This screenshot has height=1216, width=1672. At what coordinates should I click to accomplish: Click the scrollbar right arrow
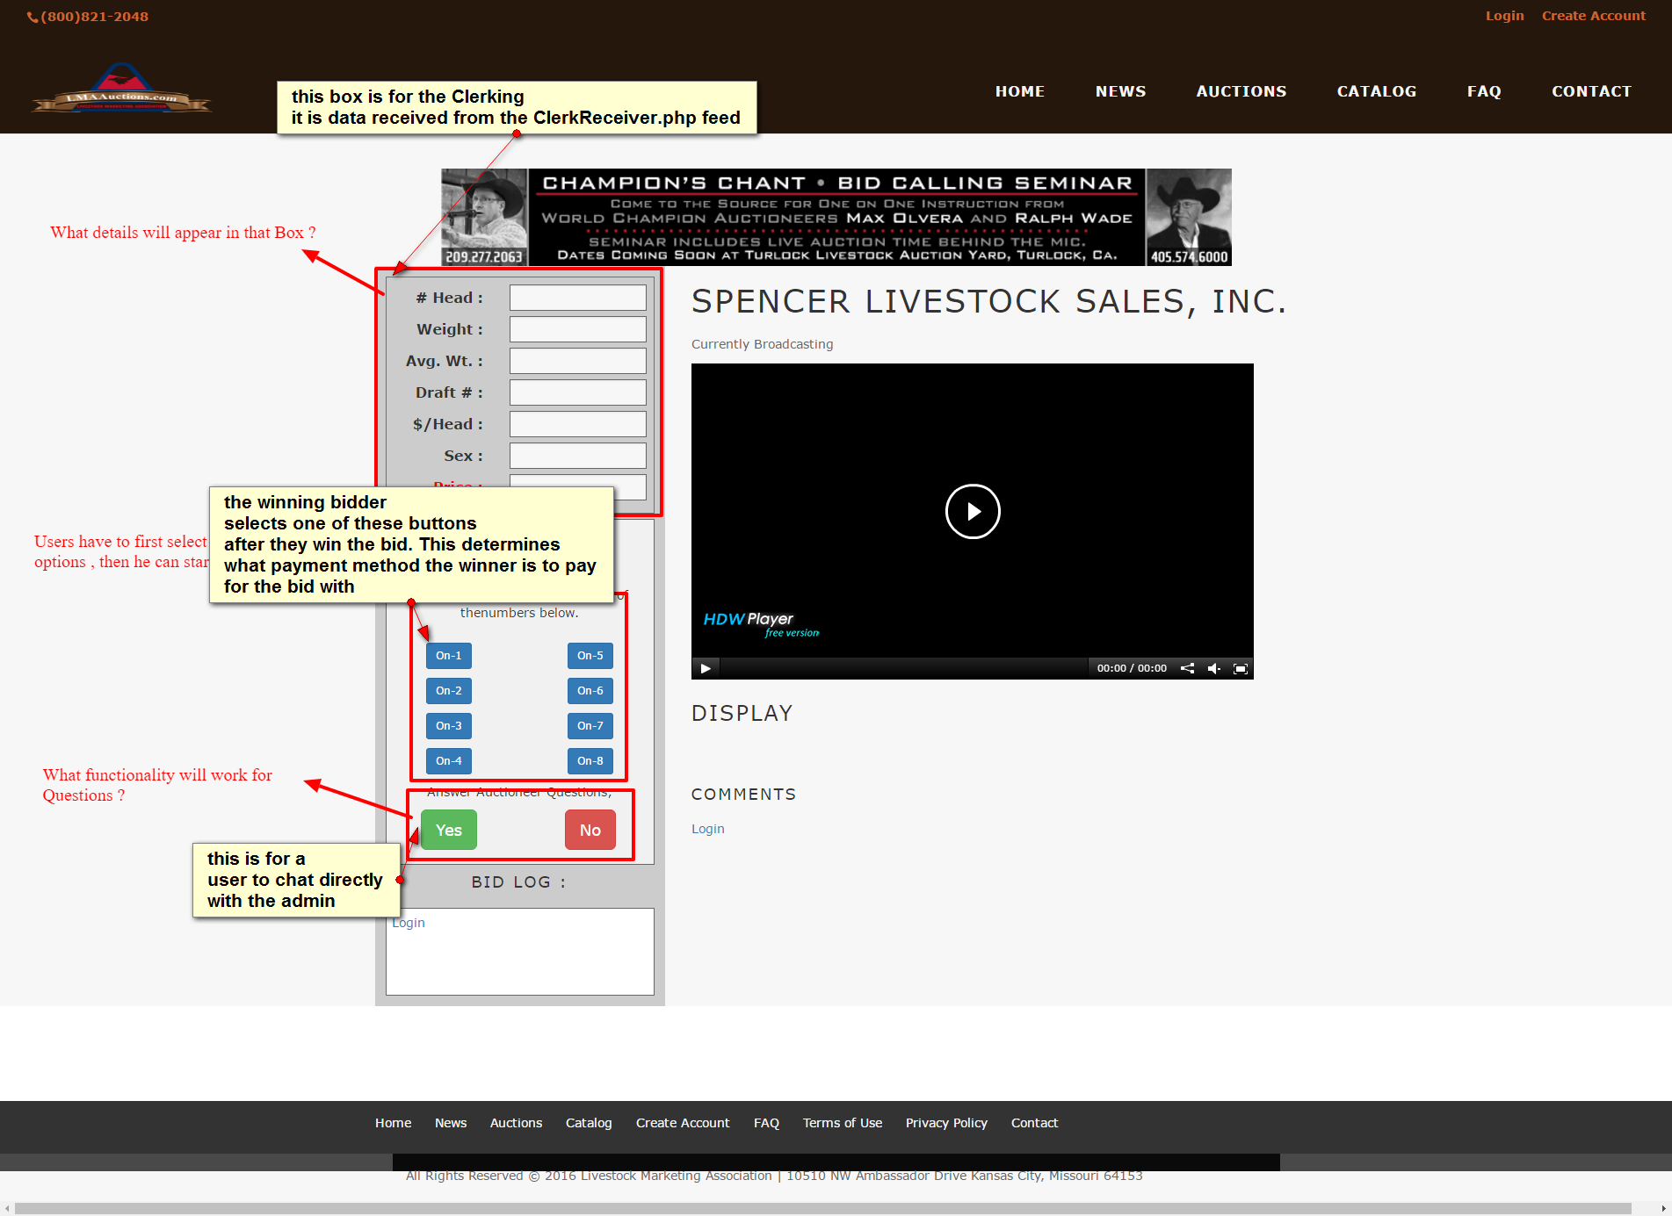coord(1664,1209)
